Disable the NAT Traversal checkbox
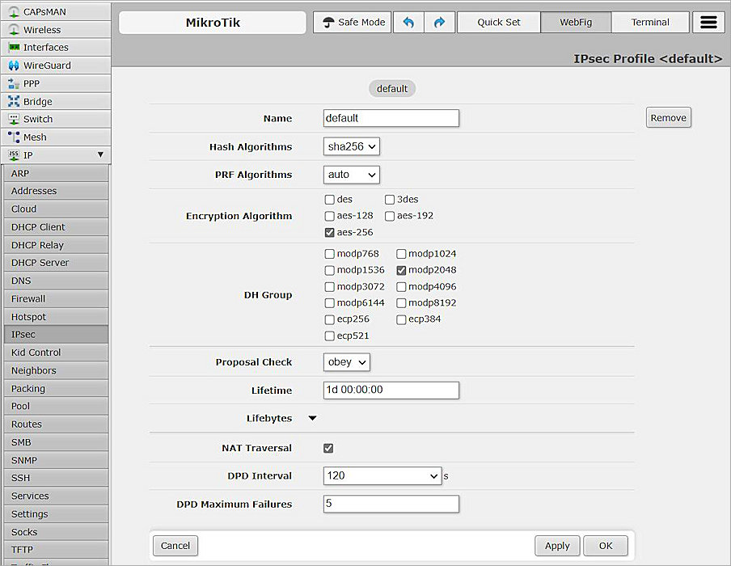 coord(328,448)
